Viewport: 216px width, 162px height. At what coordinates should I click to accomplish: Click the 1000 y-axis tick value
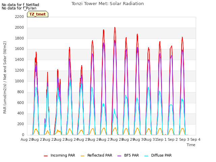[x=20, y=81]
